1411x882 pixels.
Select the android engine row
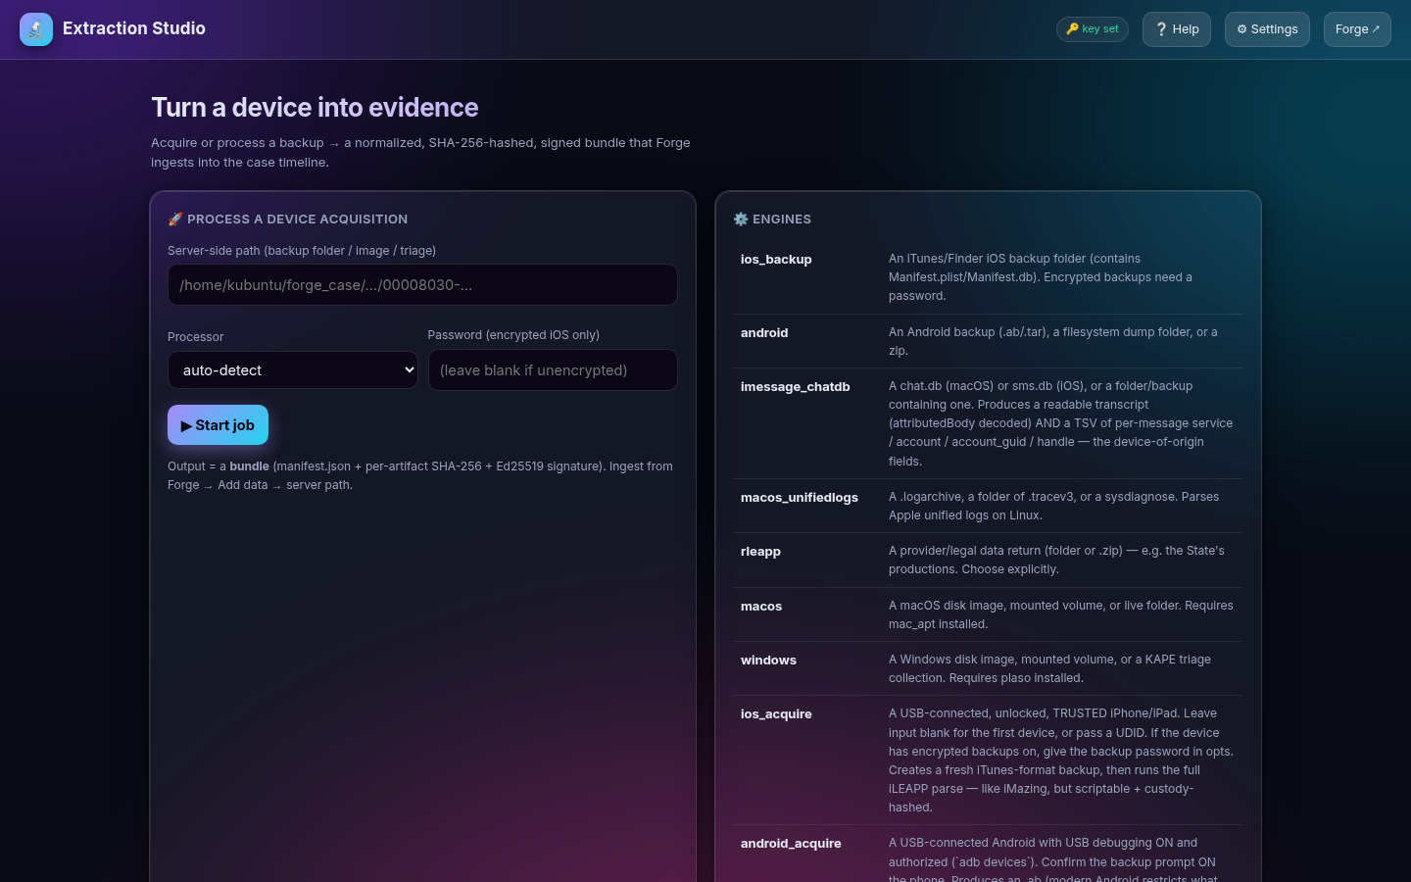coord(988,341)
